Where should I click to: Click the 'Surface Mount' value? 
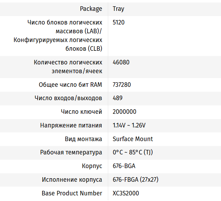133,139
